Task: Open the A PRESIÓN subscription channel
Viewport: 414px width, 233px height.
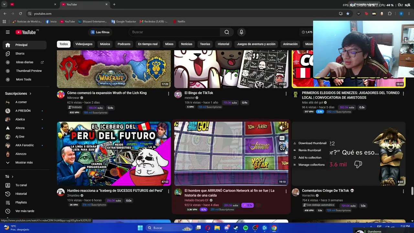Action: pos(24,111)
